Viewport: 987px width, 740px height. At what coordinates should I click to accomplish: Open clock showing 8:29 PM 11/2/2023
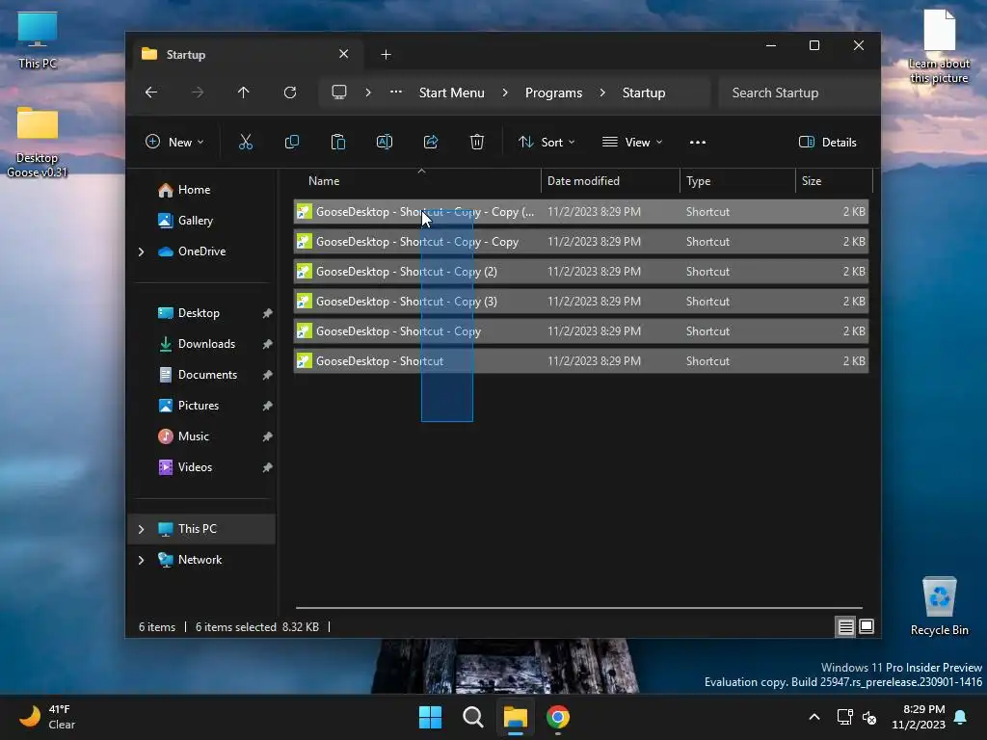(919, 717)
